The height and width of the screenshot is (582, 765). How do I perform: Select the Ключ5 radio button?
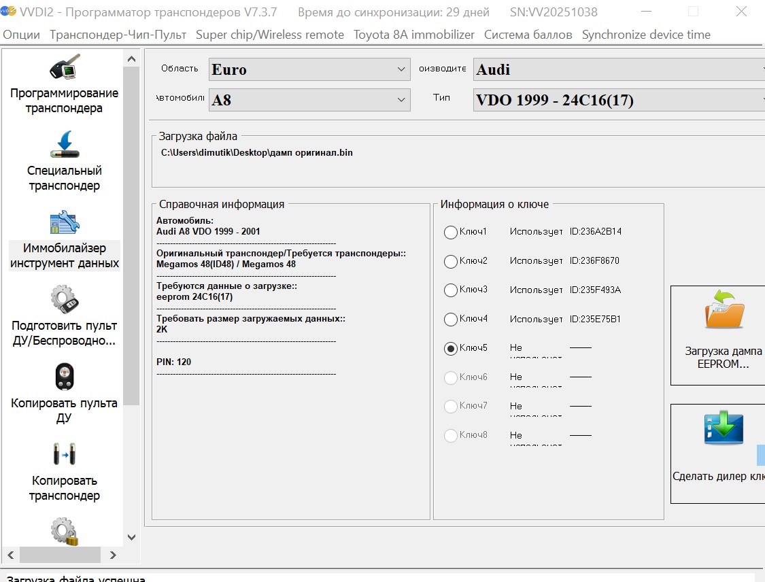point(450,348)
